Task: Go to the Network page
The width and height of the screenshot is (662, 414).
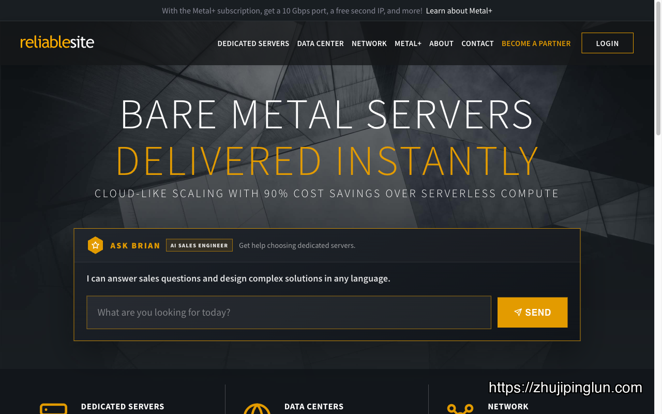Action: pos(369,43)
